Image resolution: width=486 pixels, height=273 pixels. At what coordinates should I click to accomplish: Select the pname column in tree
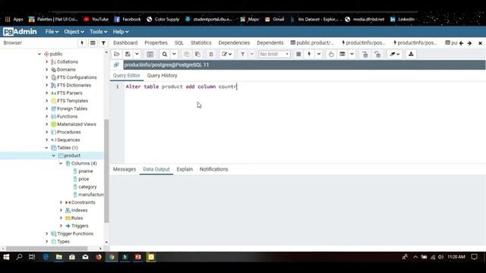(x=85, y=171)
